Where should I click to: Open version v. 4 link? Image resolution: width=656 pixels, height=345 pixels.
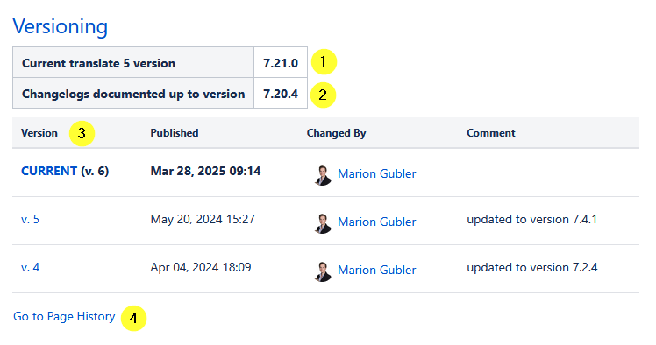point(30,267)
